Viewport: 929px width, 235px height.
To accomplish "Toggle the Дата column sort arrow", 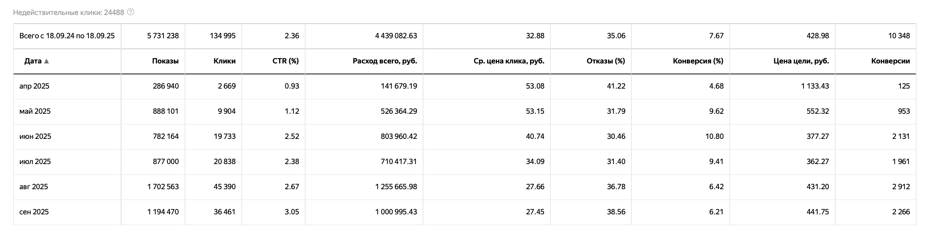I will [46, 61].
